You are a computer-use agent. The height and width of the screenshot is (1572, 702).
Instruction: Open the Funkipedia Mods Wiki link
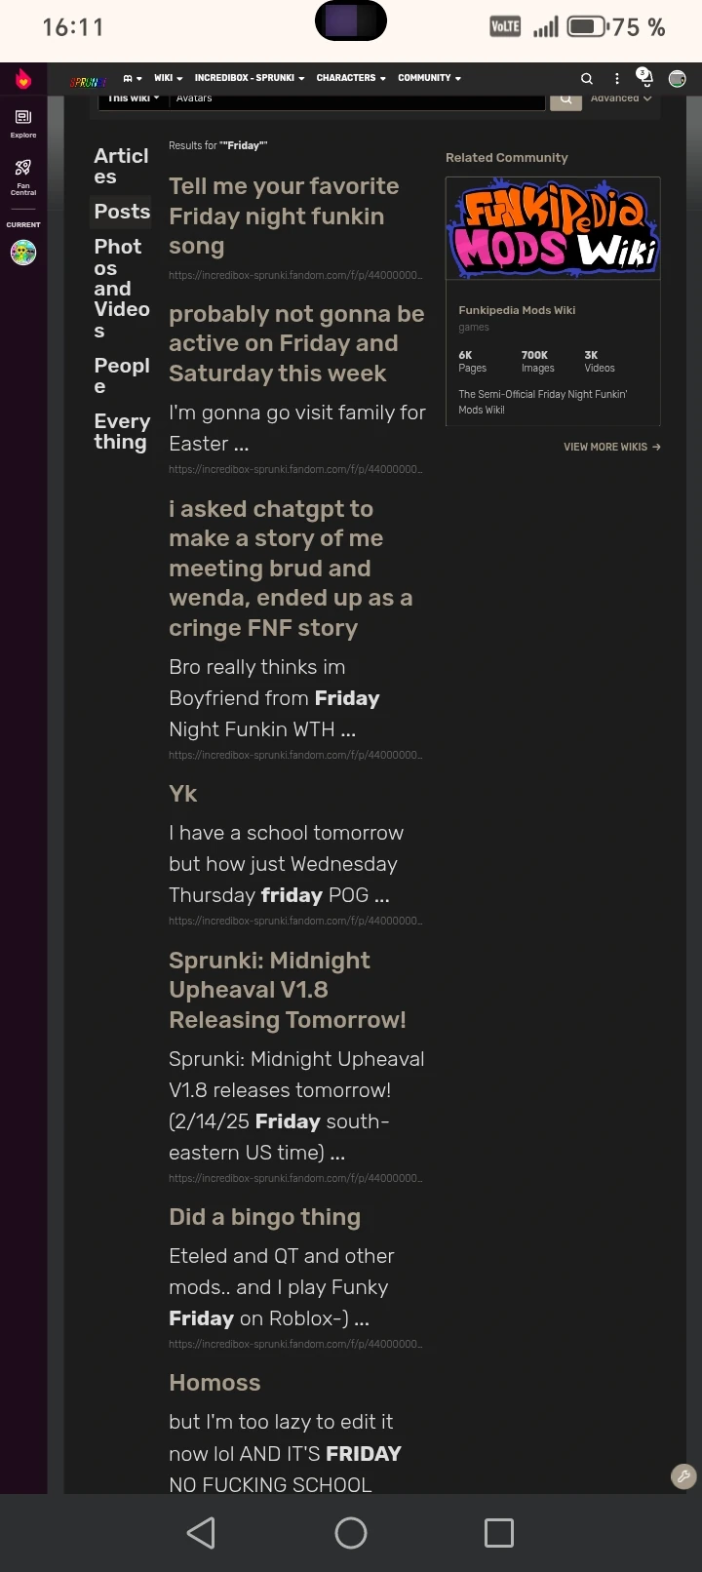tap(517, 310)
